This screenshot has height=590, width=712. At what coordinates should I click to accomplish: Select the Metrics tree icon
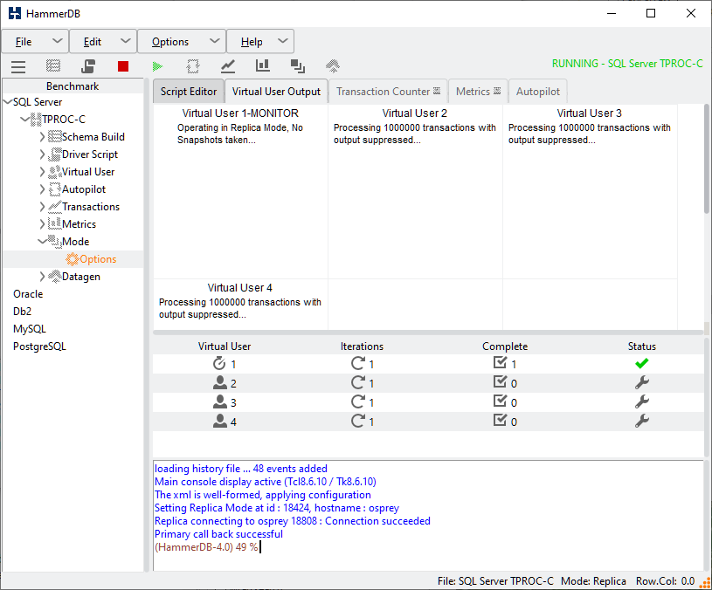click(x=54, y=224)
